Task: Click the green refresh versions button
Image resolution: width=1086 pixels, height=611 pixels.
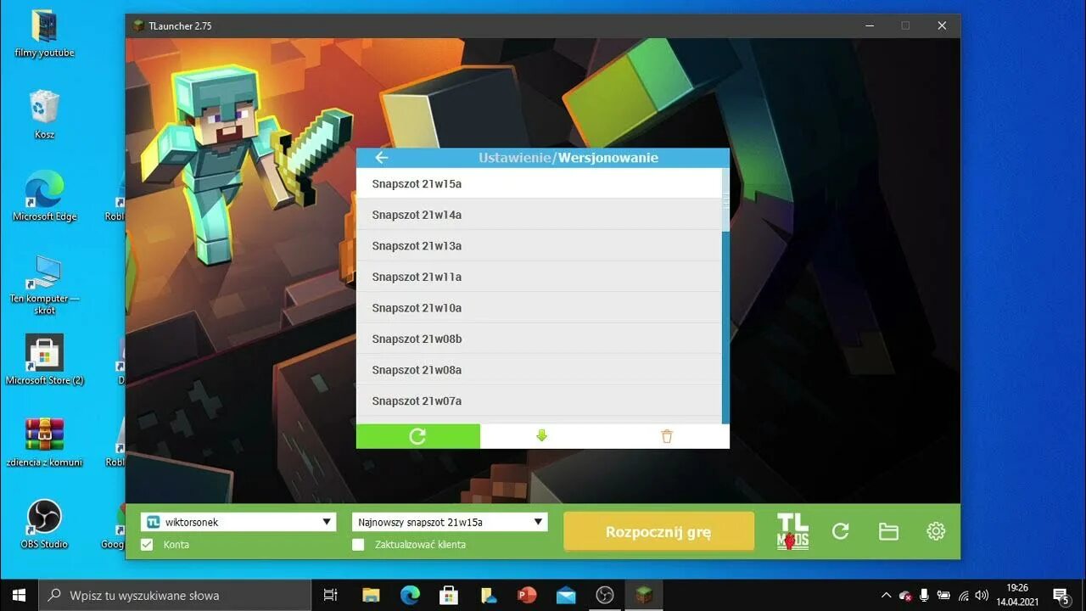Action: coord(417,436)
